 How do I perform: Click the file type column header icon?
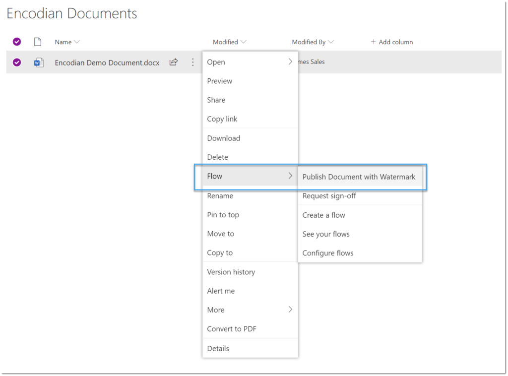pos(38,42)
